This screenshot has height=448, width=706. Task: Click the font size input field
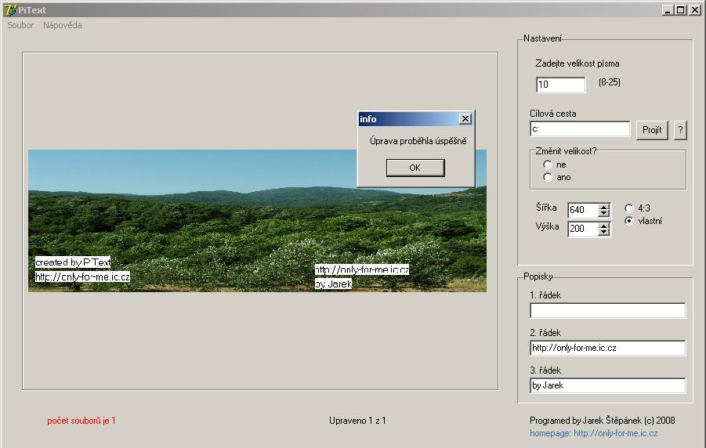point(560,85)
